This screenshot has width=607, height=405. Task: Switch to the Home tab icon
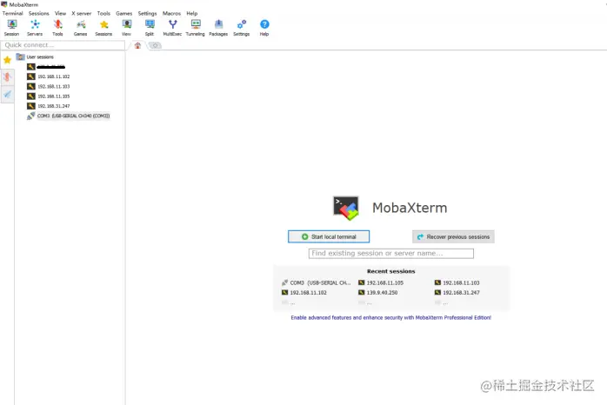click(137, 46)
